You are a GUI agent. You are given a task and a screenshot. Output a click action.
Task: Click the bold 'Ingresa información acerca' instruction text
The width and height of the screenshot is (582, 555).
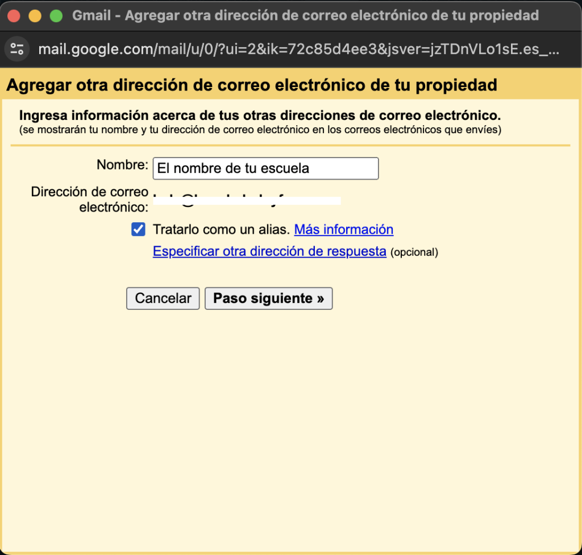[x=260, y=116]
